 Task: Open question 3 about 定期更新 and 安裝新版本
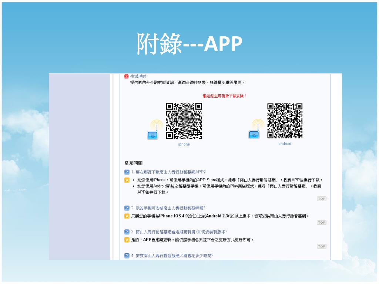[179, 232]
